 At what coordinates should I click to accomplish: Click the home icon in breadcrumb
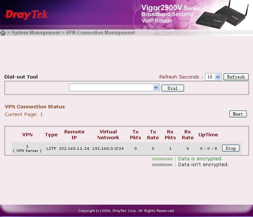click(3, 33)
